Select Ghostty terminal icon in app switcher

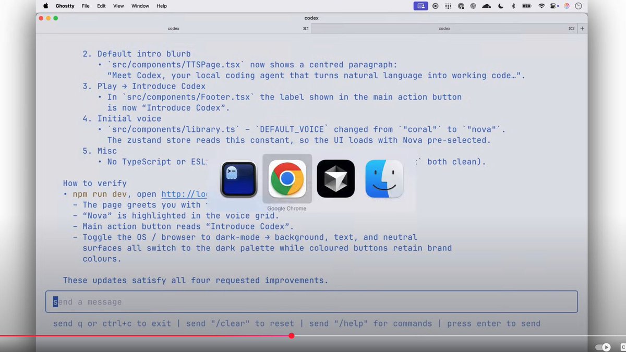coord(238,179)
